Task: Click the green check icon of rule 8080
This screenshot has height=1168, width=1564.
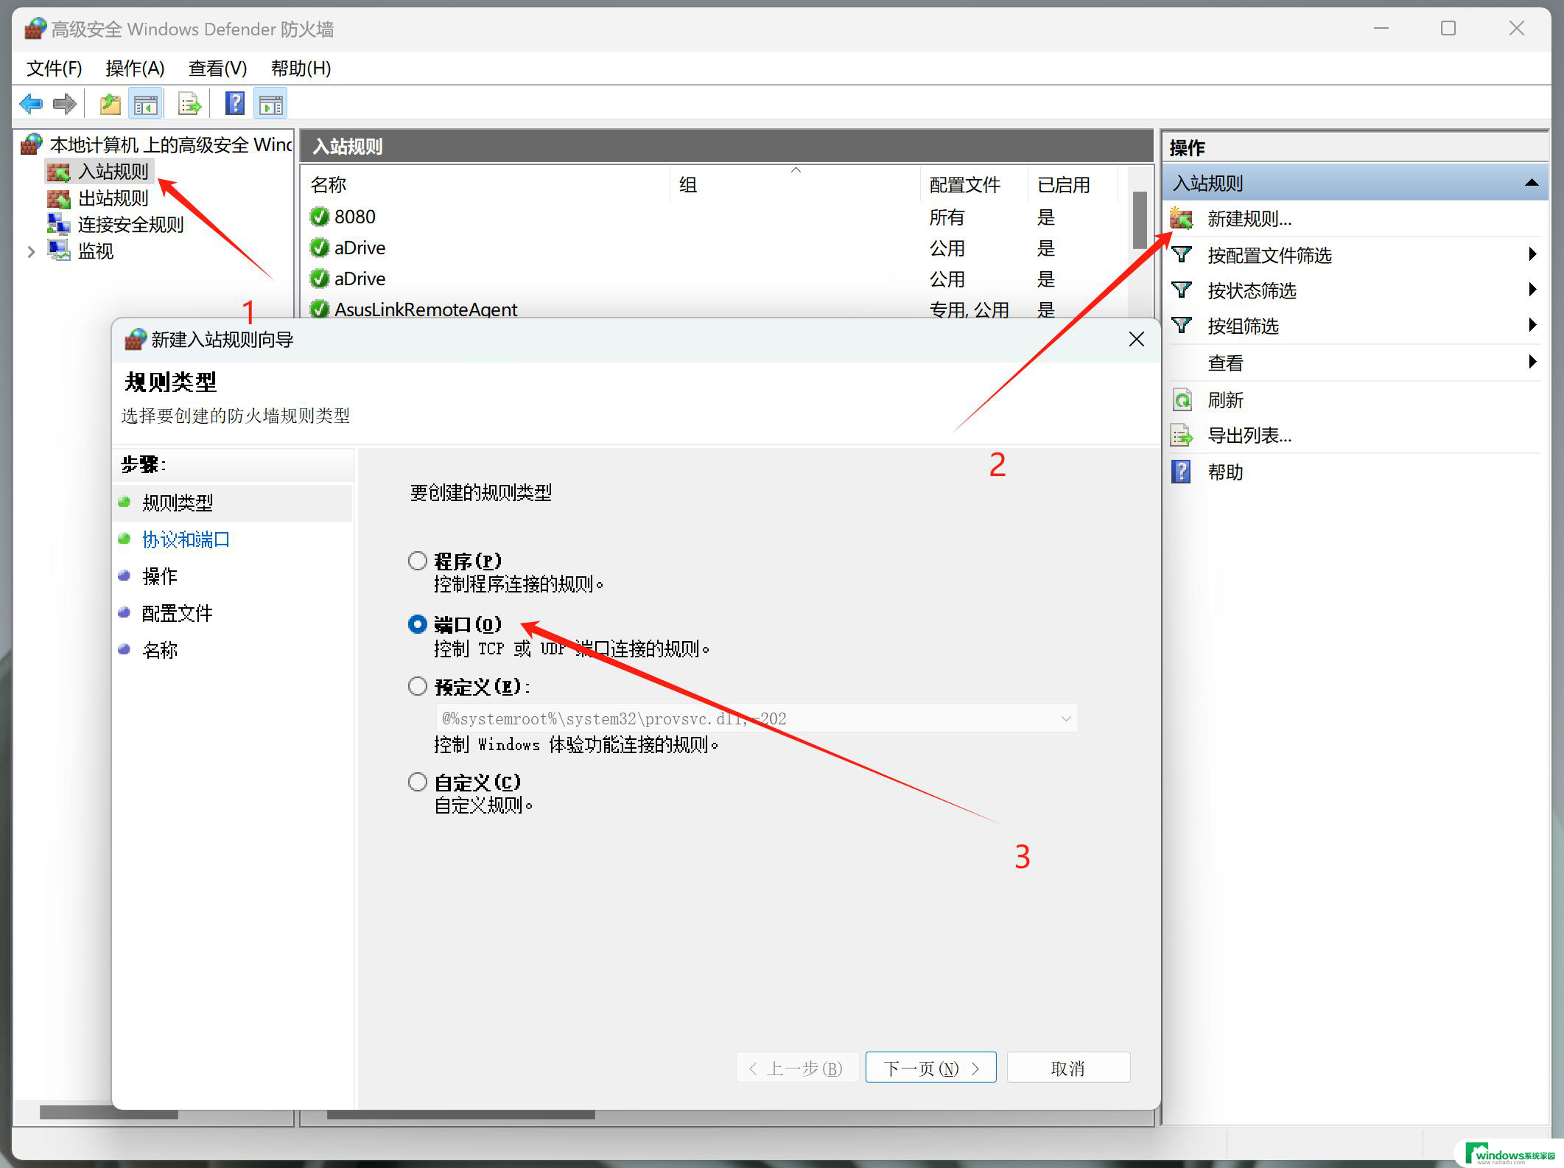Action: [x=319, y=217]
